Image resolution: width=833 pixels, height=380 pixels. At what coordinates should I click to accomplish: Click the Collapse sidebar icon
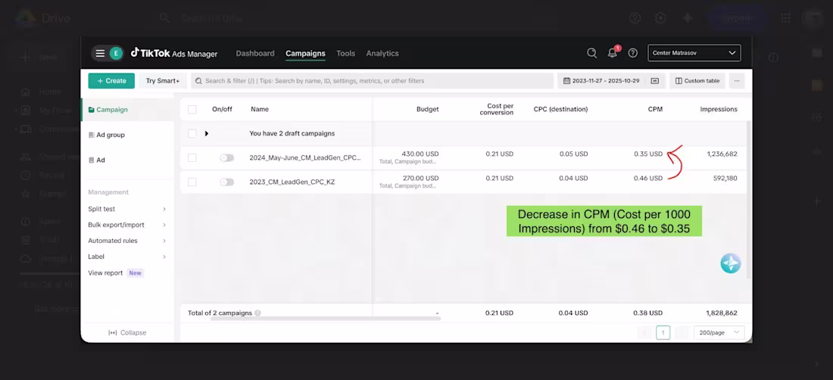pos(113,333)
